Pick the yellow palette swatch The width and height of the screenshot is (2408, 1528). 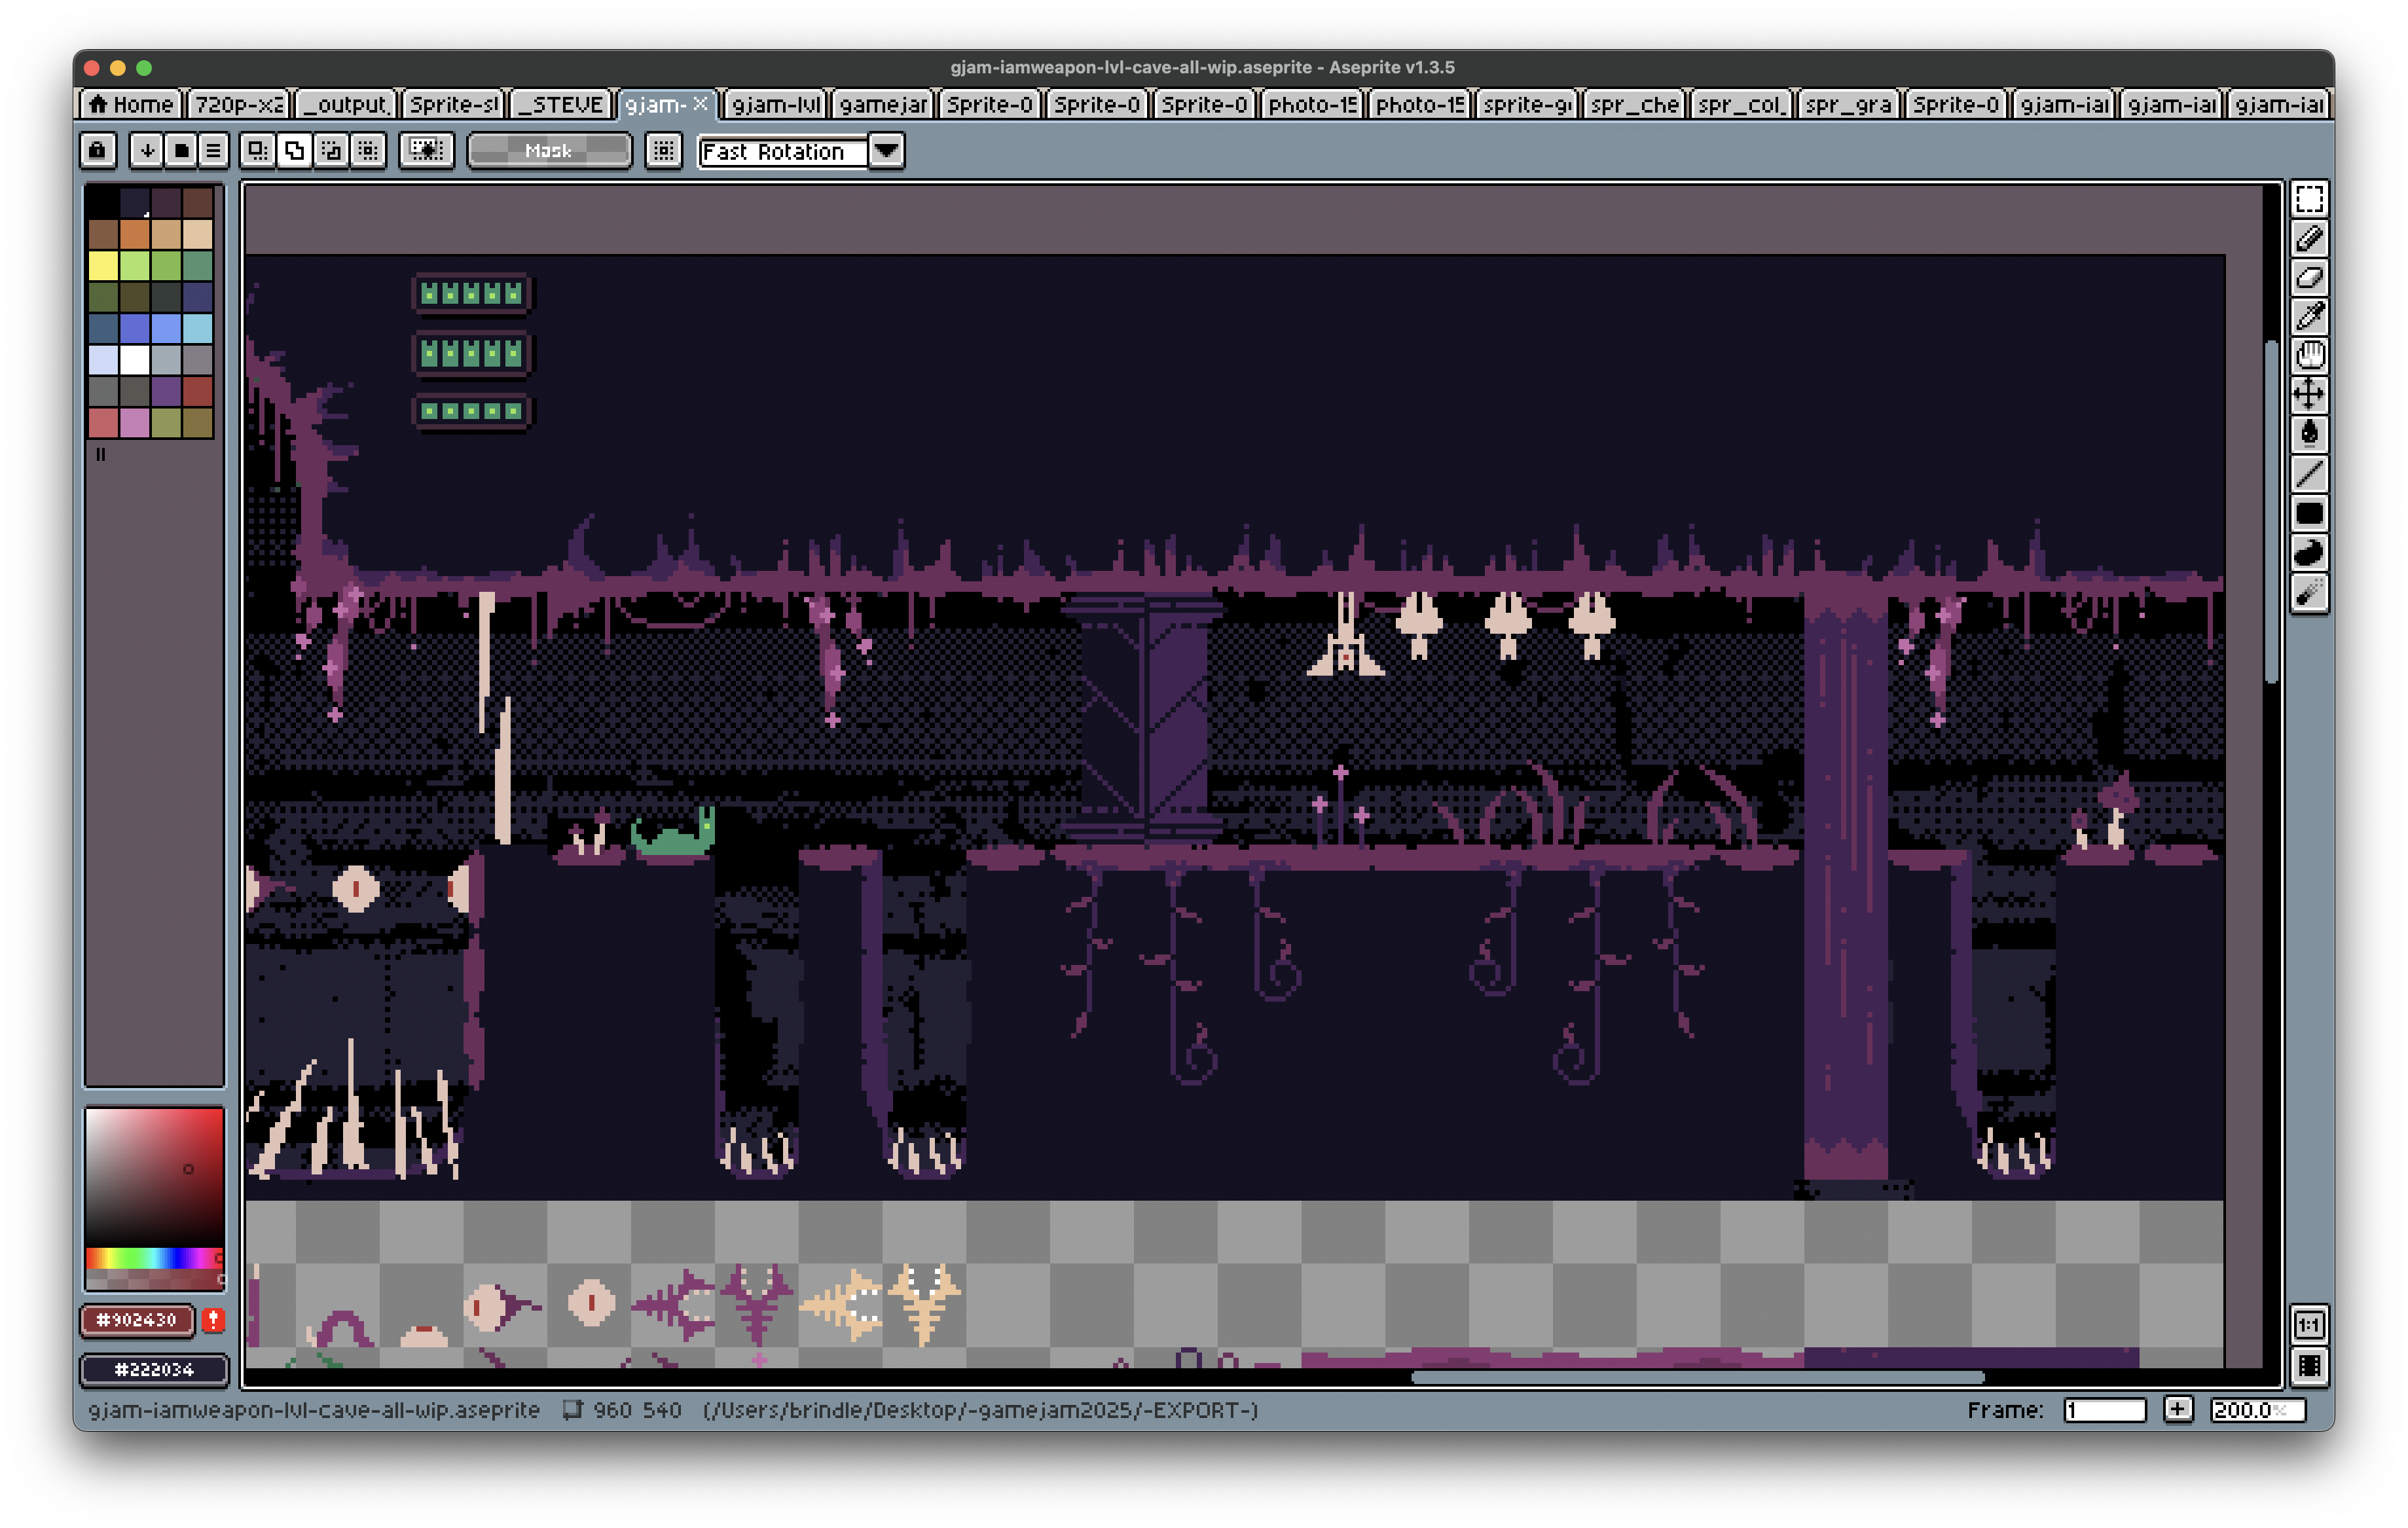pyautogui.click(x=103, y=265)
